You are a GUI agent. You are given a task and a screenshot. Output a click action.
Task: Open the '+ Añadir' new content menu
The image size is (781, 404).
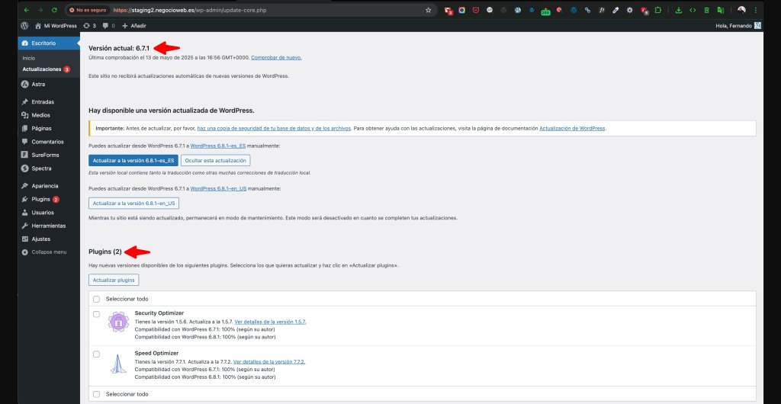pos(134,25)
